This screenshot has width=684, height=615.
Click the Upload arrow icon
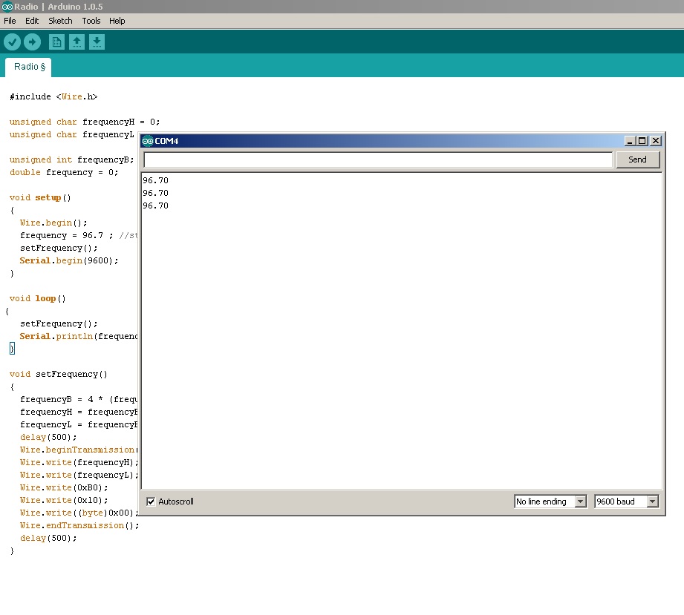(32, 42)
